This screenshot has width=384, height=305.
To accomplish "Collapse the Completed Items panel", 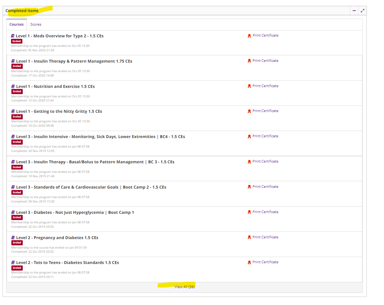I will tap(354, 11).
